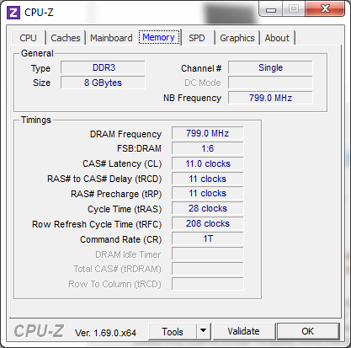Click the Tools button
The image size is (351, 348).
pyautogui.click(x=173, y=331)
